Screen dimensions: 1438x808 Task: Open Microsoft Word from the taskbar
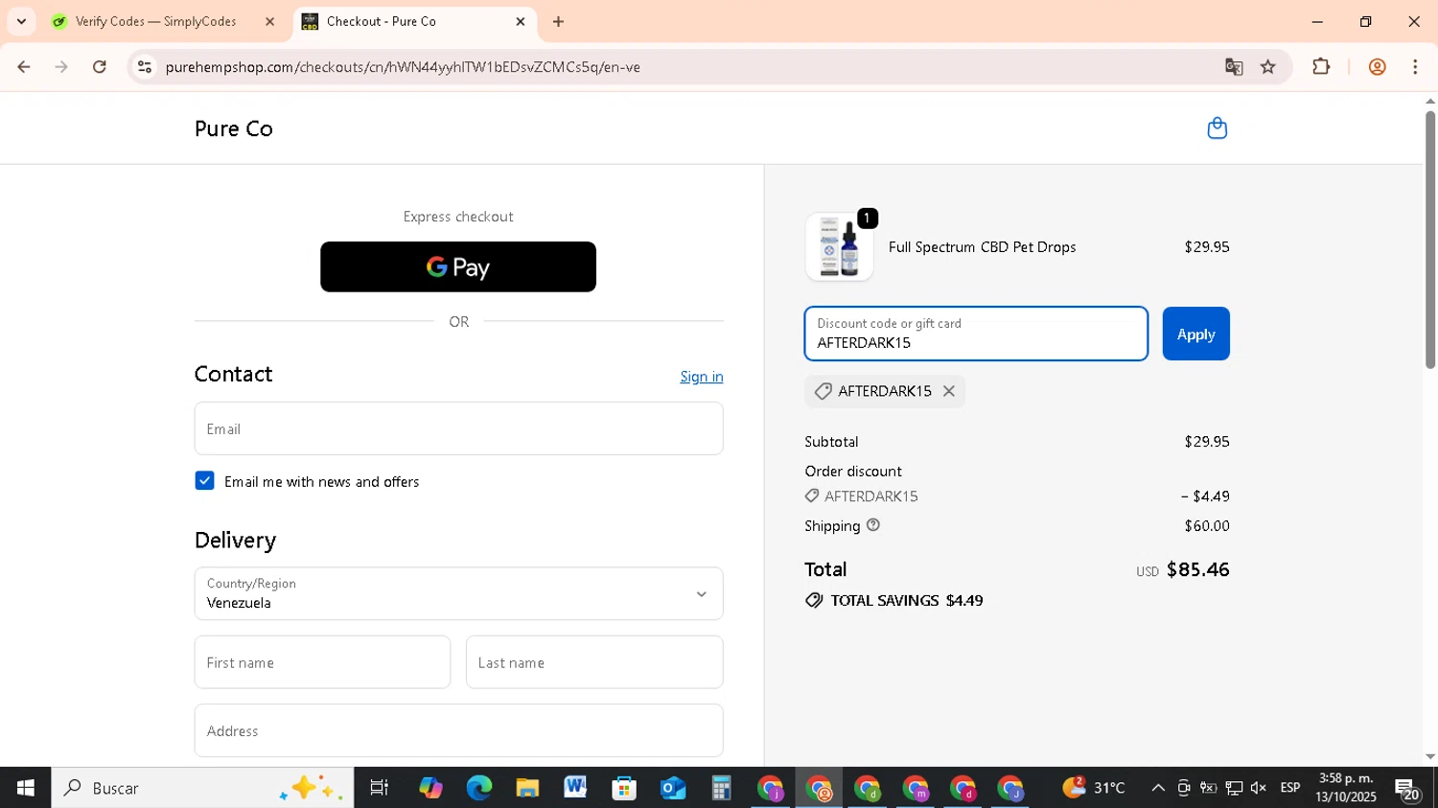coord(575,788)
